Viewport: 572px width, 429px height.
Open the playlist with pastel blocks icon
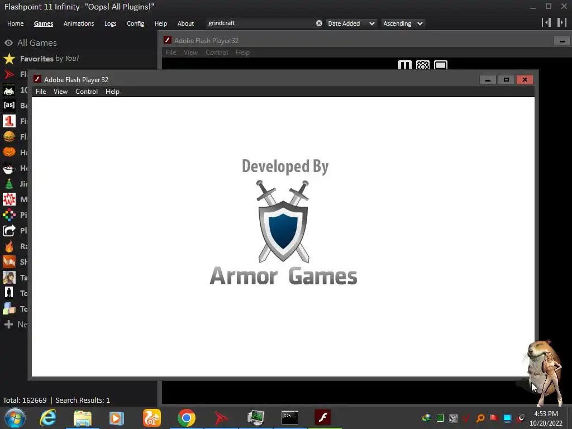[9, 309]
